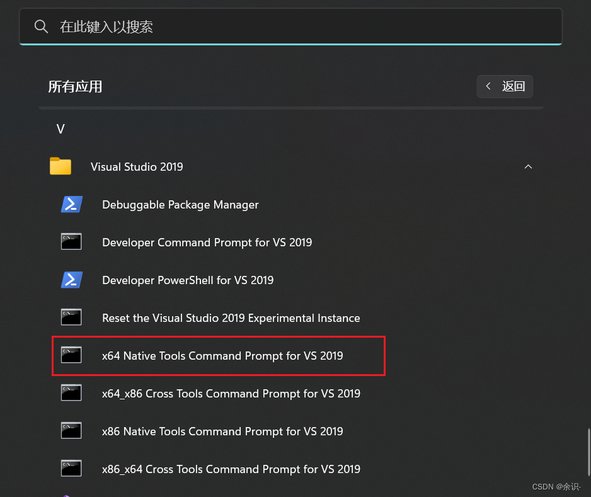Click x86 Native Tools console icon
The image size is (591, 497).
(71, 430)
